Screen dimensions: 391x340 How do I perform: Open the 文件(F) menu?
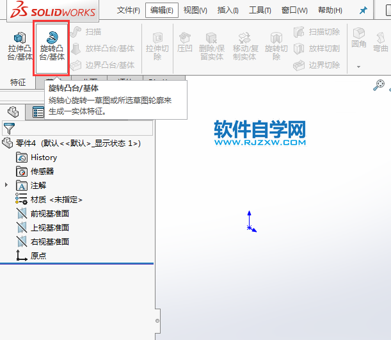(x=129, y=10)
